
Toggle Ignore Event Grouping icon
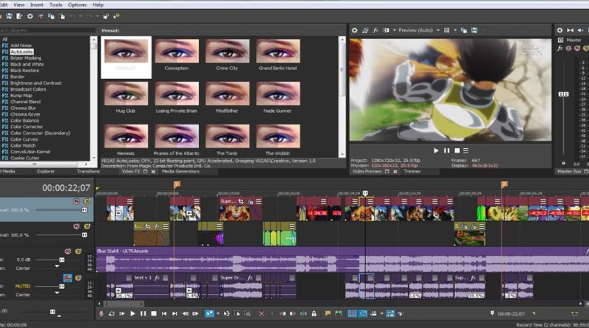point(401,313)
